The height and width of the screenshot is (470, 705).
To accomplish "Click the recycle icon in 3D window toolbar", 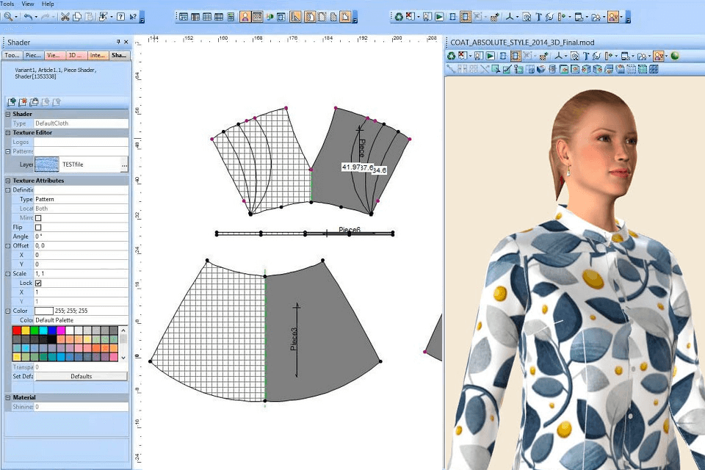I will (x=451, y=56).
